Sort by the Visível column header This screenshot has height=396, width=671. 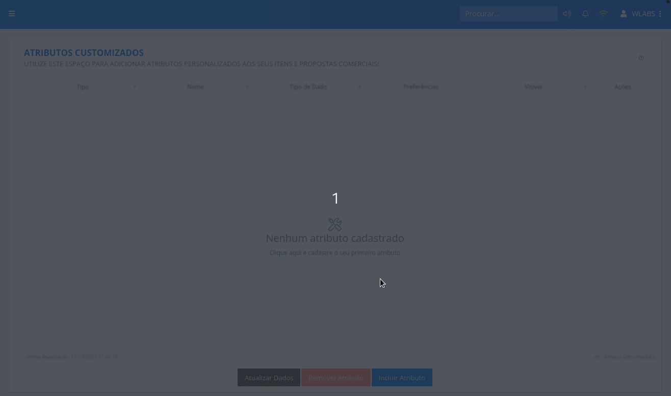[533, 87]
